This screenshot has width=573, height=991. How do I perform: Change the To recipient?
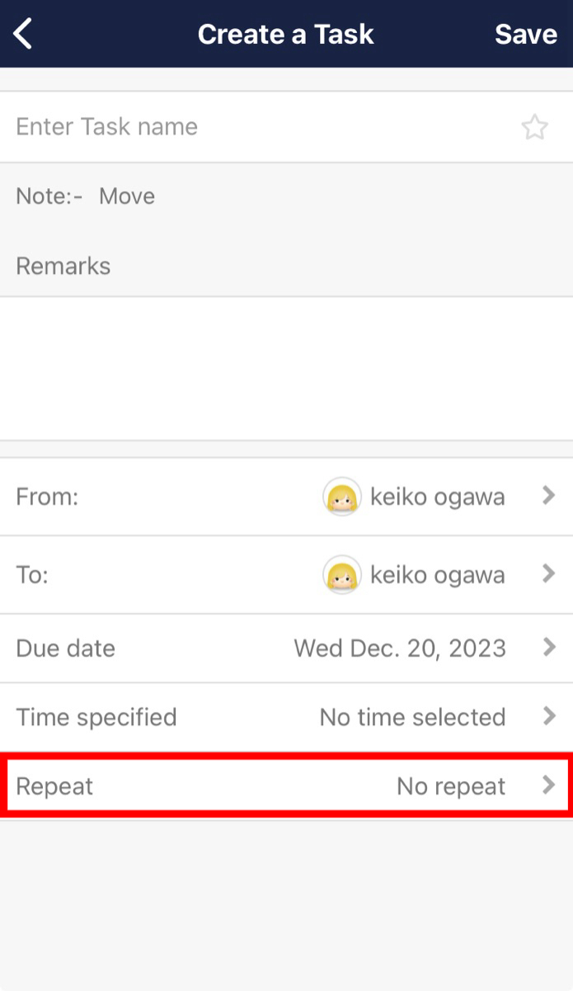point(438,574)
